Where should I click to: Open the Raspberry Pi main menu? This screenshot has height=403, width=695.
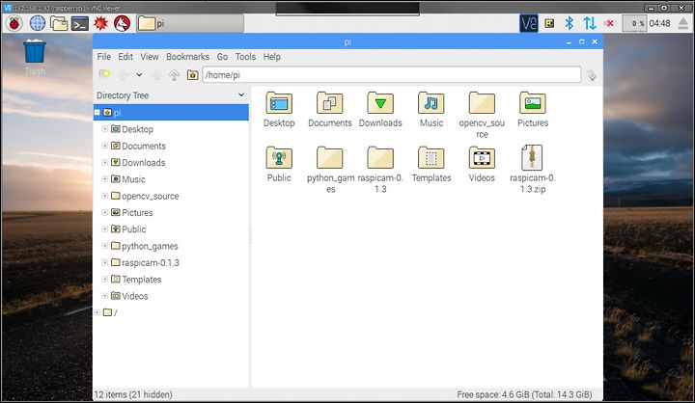click(x=14, y=23)
